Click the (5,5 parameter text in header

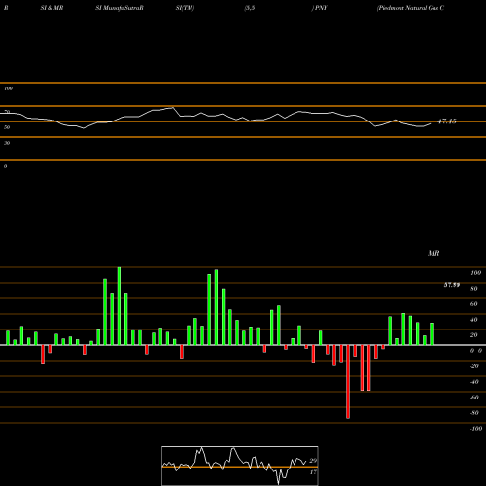(250, 8)
